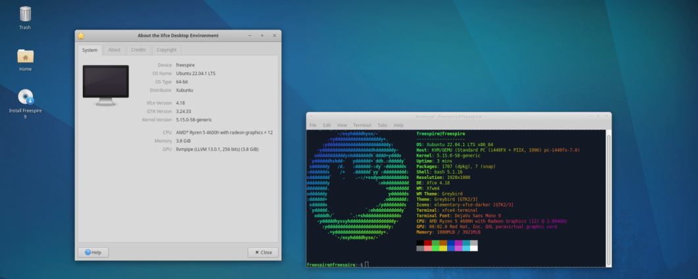Open the terminal File menu

(313, 125)
